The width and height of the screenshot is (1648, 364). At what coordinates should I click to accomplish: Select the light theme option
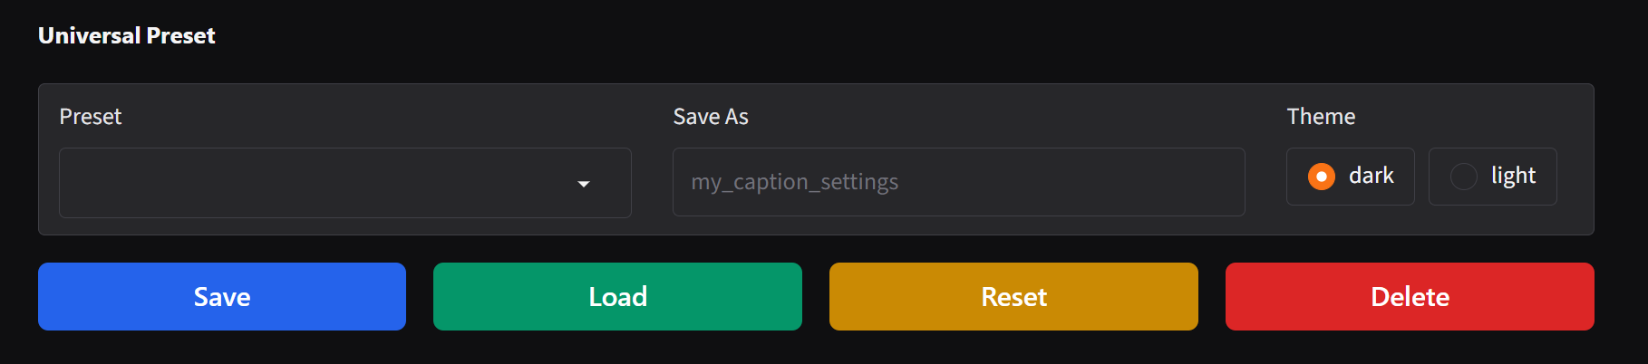click(x=1492, y=177)
